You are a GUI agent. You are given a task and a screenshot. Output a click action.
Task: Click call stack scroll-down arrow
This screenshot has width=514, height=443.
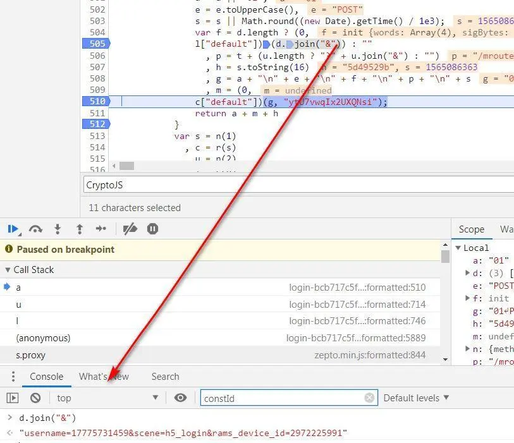coord(445,360)
